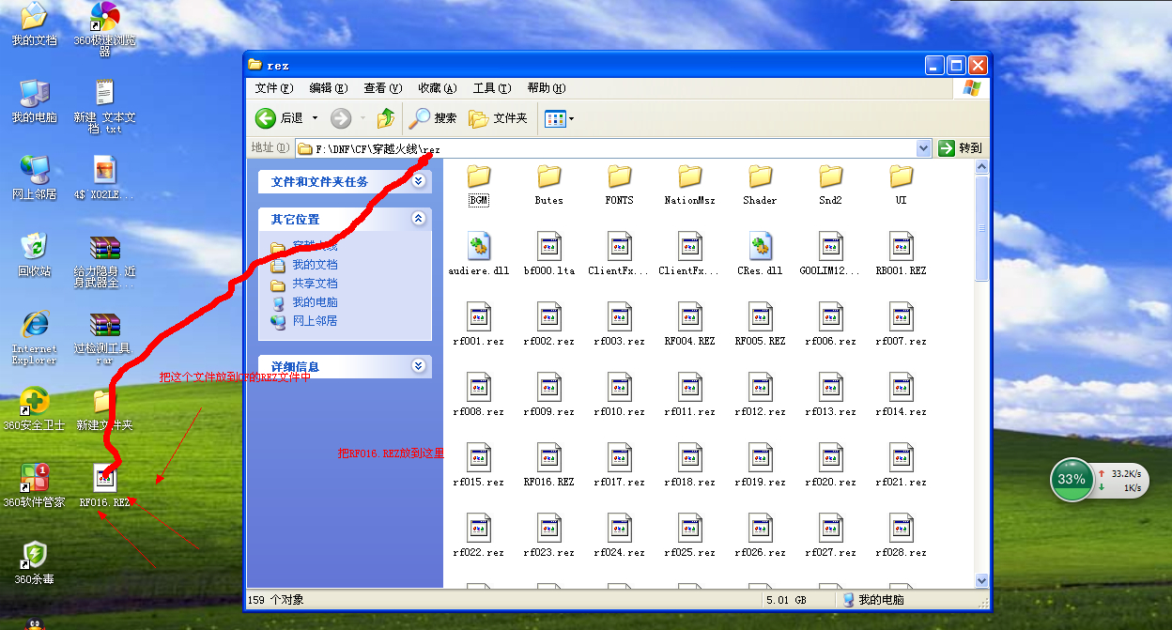Toggle the 文件夹 folders pane button
This screenshot has height=630, width=1172.
499,117
